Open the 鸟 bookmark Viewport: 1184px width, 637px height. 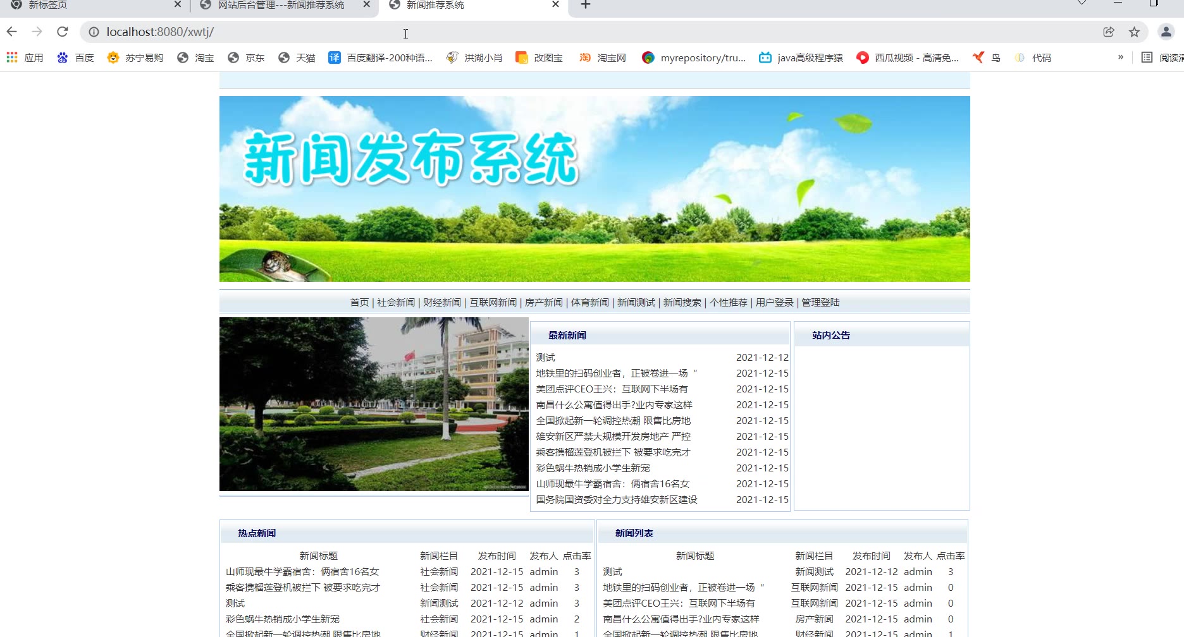click(987, 58)
